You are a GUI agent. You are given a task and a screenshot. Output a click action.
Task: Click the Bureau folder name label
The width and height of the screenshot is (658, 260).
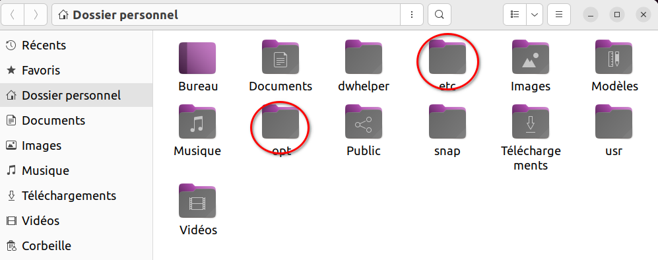coord(198,86)
